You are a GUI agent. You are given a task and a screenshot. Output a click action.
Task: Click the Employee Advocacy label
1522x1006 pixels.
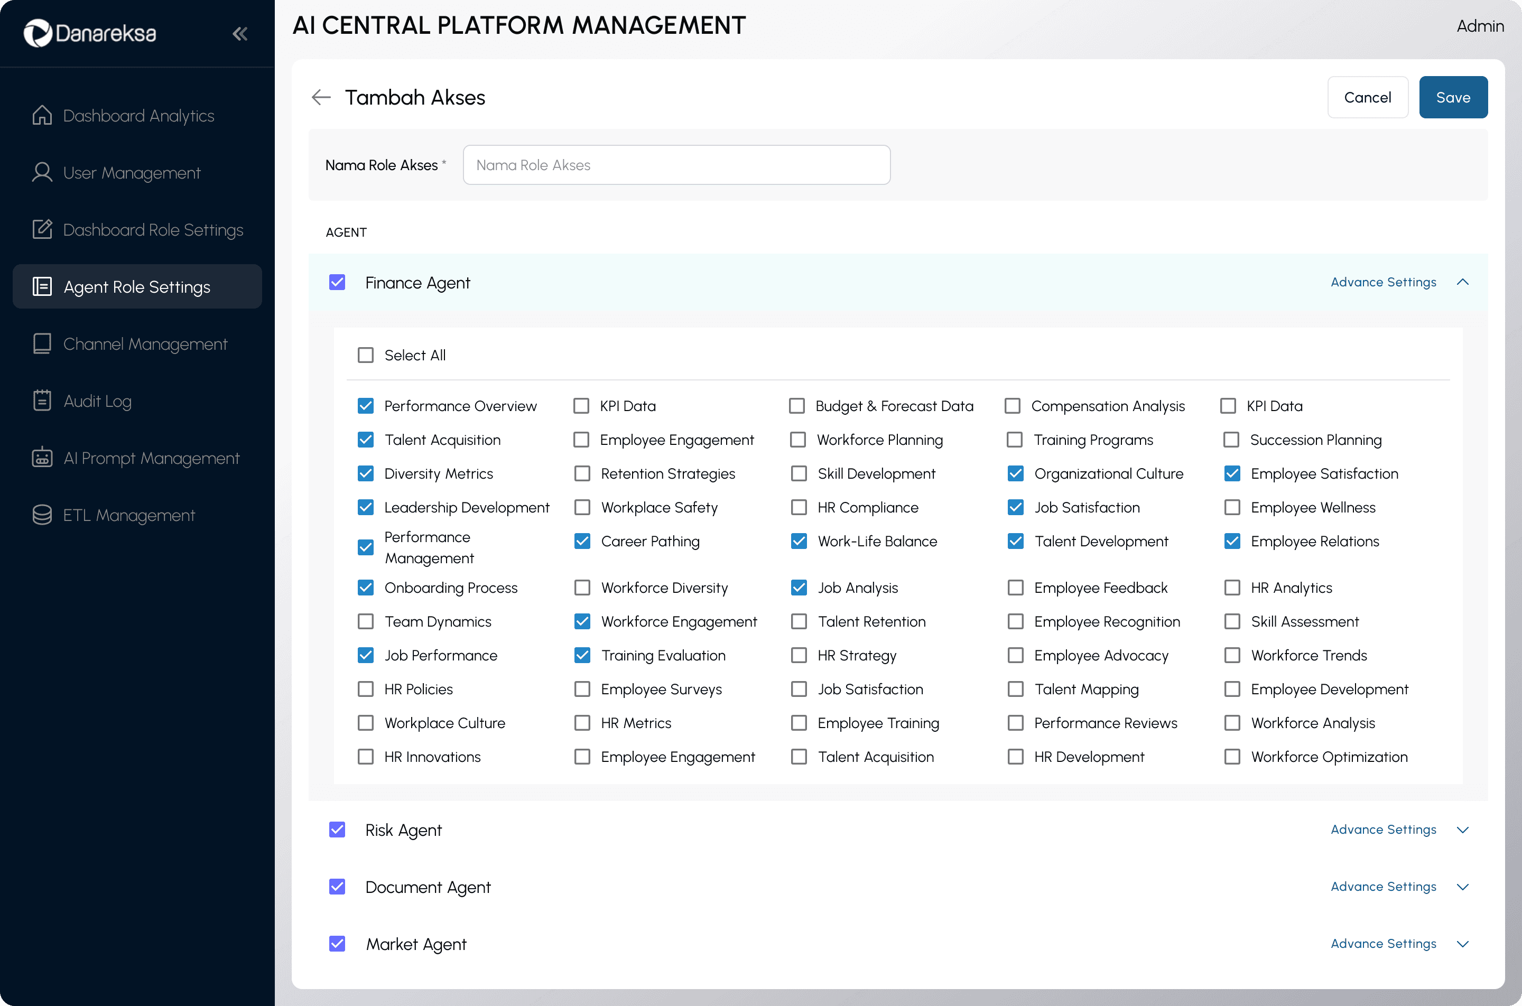(1101, 655)
